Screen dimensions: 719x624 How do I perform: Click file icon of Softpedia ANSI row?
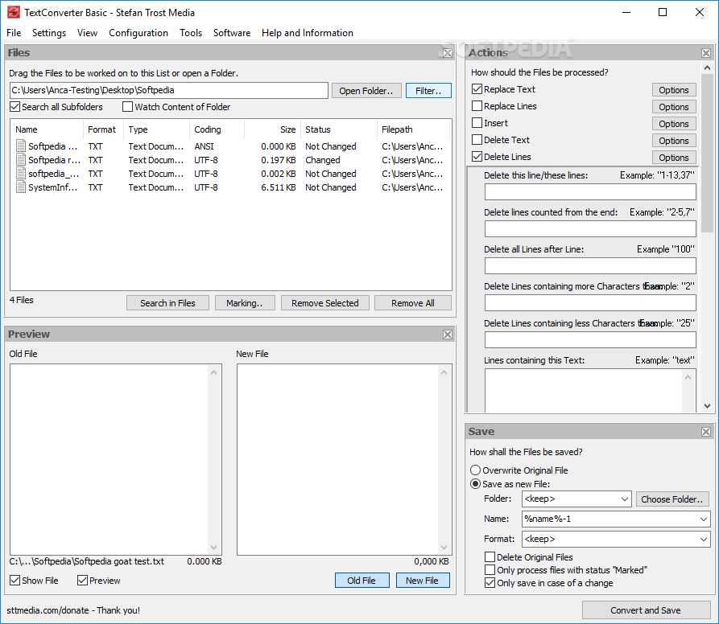[21, 146]
